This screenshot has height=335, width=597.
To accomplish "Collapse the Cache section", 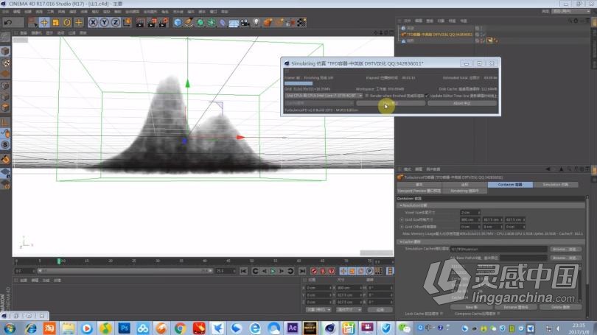I will (400, 241).
